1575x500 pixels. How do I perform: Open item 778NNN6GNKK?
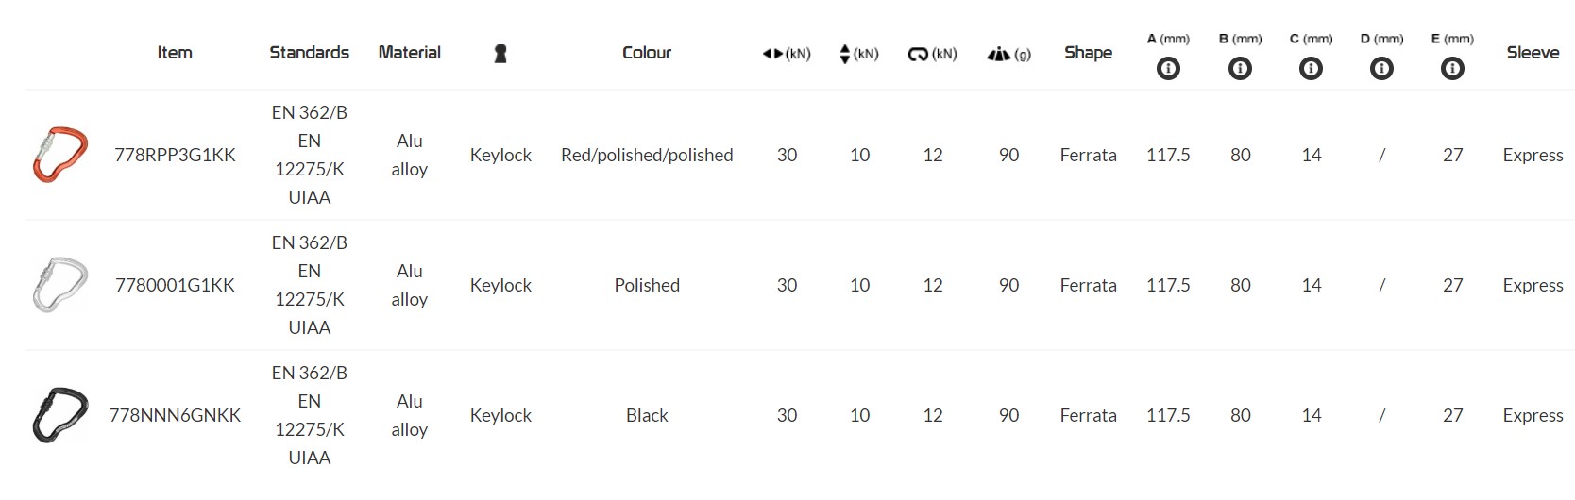(x=175, y=415)
